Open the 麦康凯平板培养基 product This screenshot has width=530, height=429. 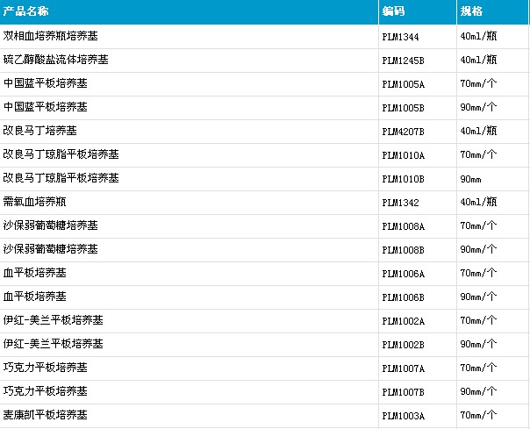click(x=46, y=414)
